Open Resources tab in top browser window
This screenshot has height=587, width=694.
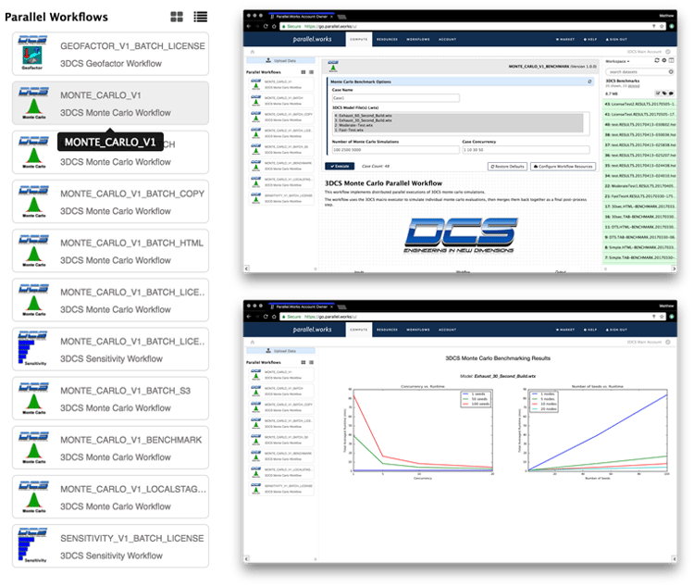387,40
